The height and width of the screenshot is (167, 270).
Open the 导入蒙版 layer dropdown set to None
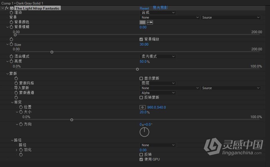[169, 88]
